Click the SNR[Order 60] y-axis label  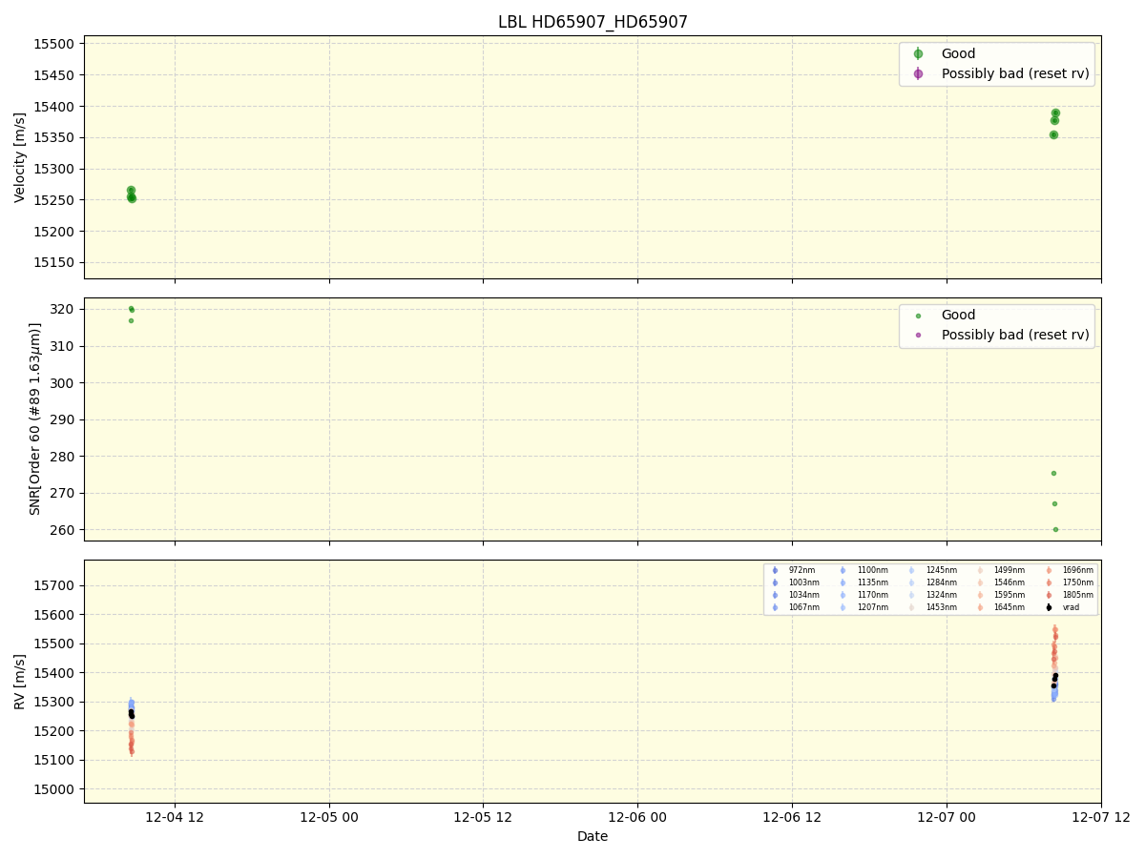coord(35,419)
